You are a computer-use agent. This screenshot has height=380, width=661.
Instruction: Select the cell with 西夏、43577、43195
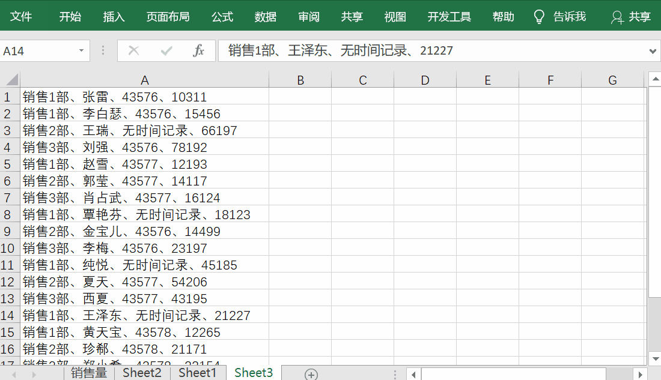tap(145, 298)
